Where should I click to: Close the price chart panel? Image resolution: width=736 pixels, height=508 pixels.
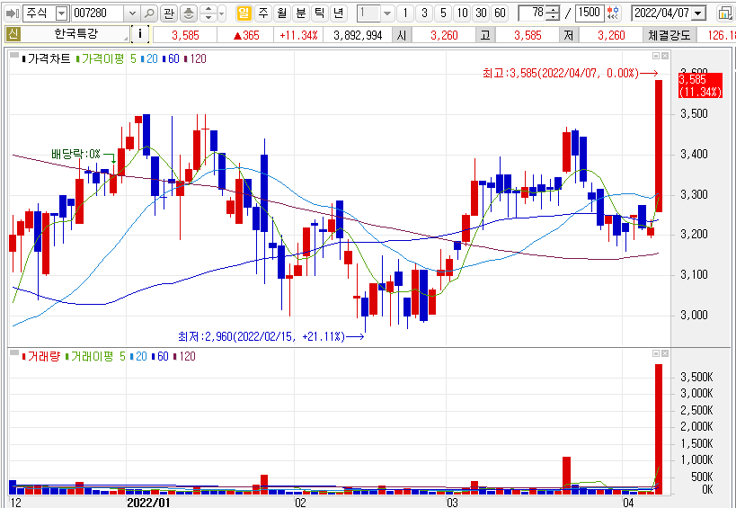665,56
